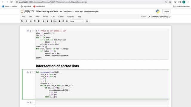Interrupt the kernel stop icon
The height and width of the screenshot is (107, 191).
point(59,21)
